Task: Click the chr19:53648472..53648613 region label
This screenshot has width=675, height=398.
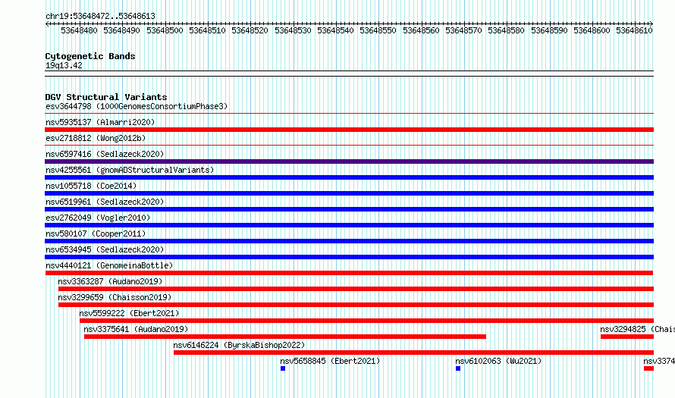Action: point(100,16)
